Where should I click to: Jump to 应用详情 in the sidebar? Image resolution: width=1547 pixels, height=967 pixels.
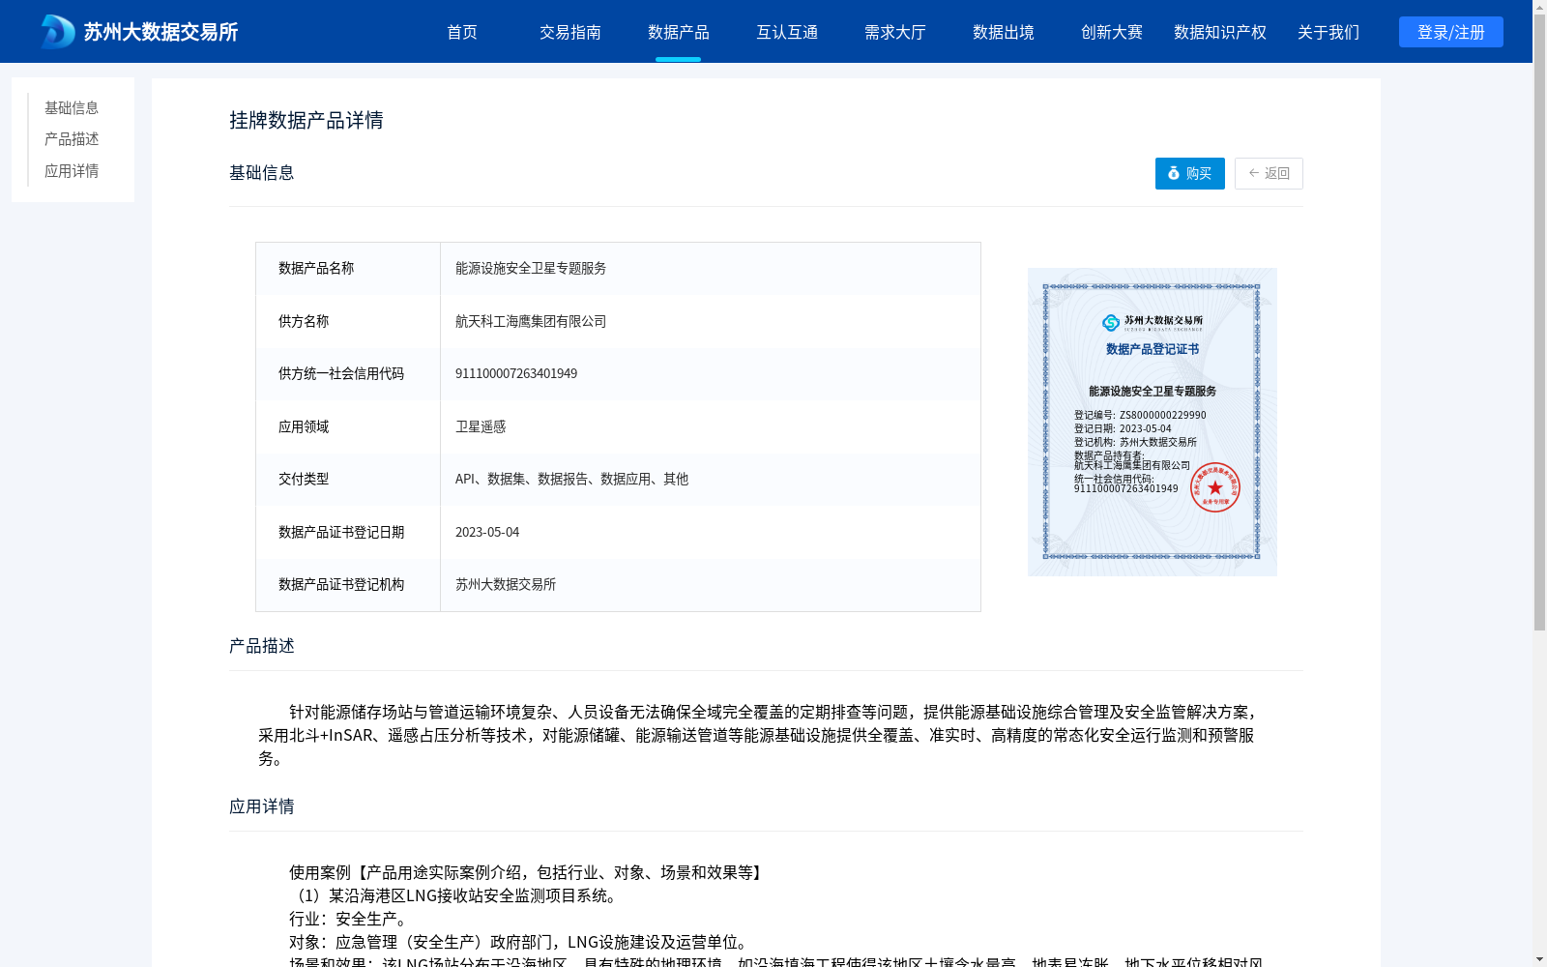[72, 171]
